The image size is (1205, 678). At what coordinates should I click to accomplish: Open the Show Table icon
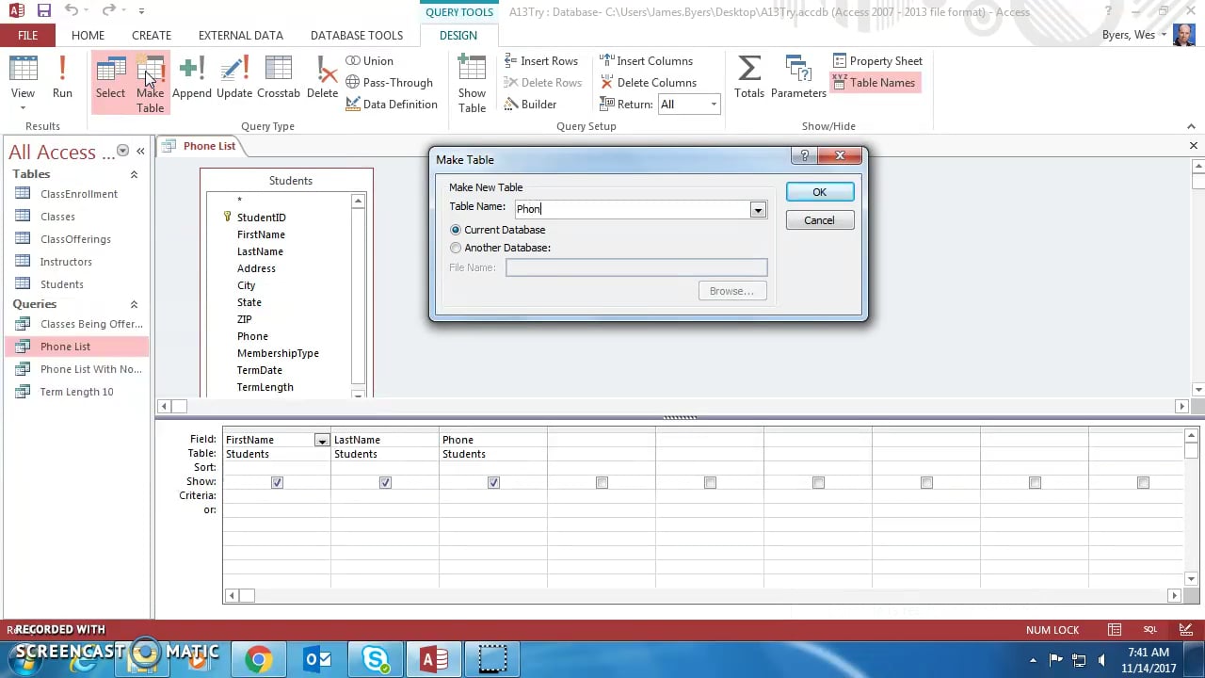coord(472,83)
